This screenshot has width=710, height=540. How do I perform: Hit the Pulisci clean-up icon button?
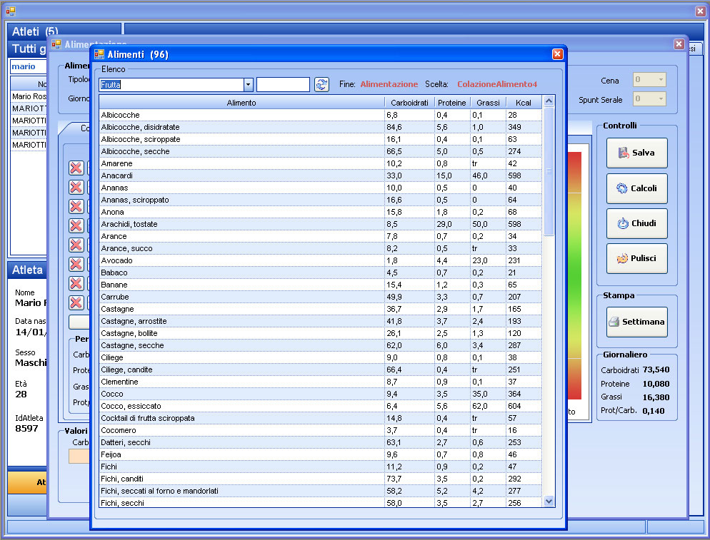[x=636, y=258]
